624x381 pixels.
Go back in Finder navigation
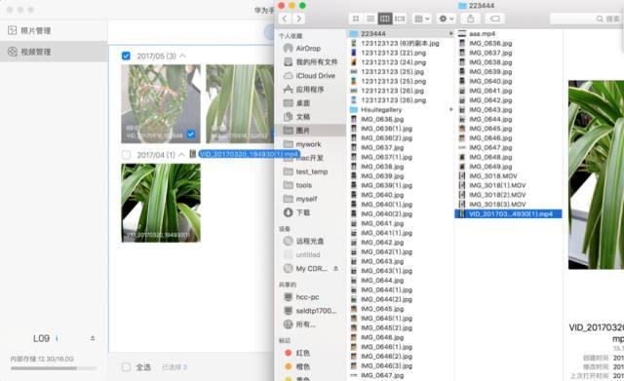point(285,19)
